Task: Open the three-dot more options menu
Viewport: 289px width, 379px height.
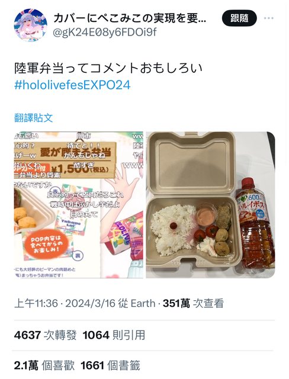Action: point(268,18)
